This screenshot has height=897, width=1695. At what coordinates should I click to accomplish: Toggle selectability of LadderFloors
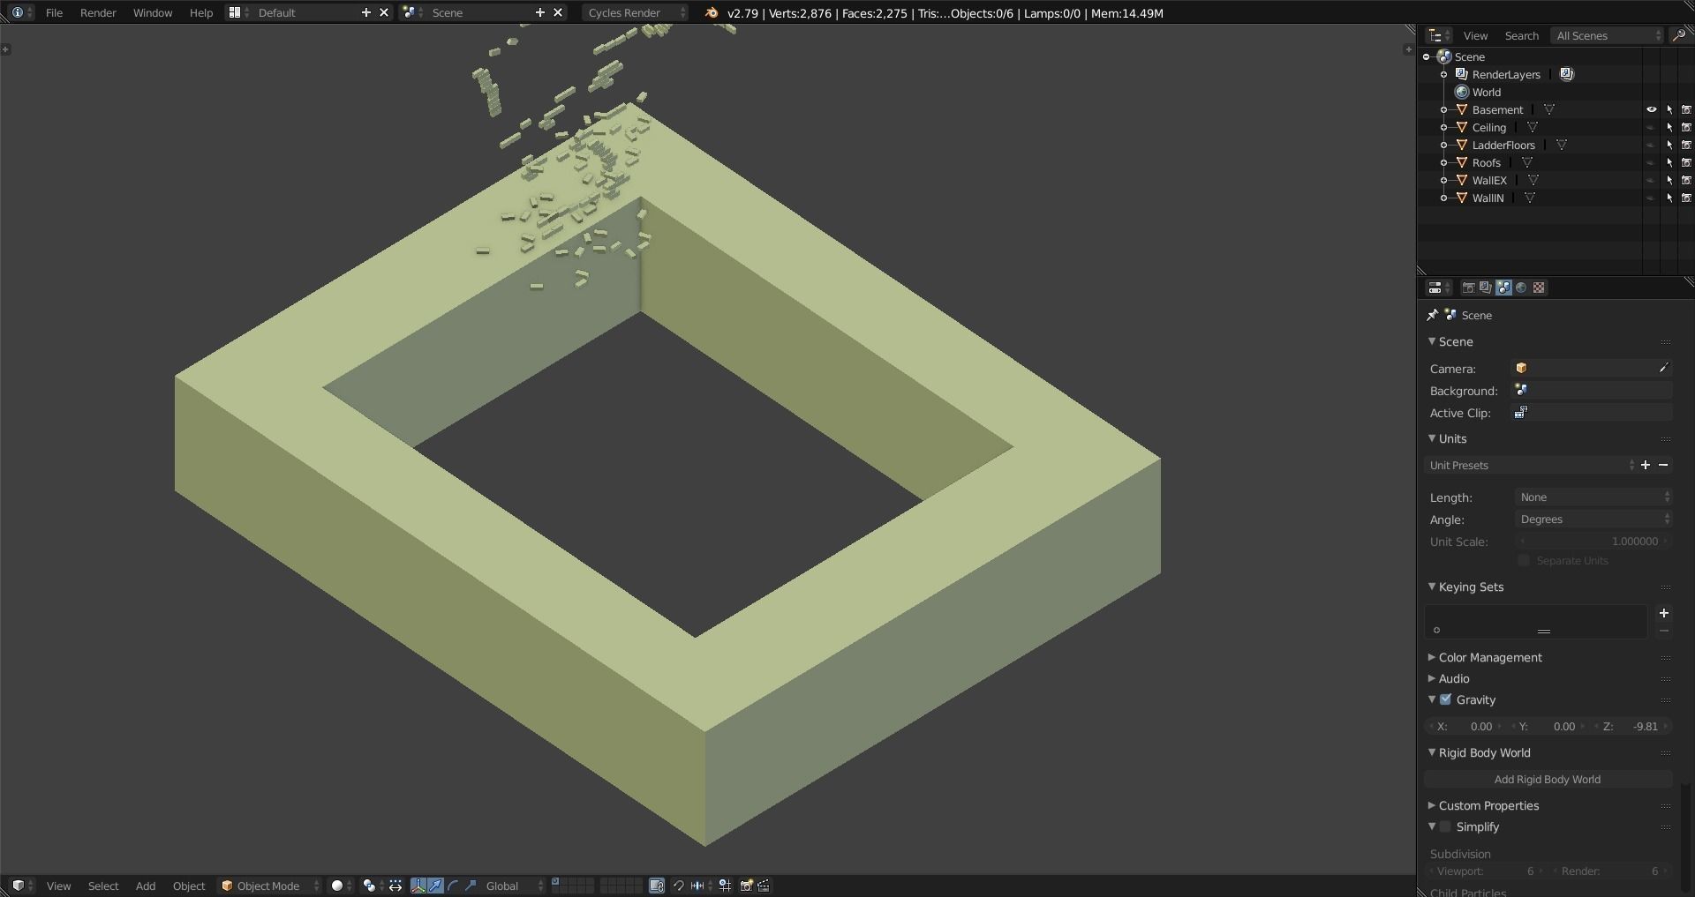click(1669, 145)
